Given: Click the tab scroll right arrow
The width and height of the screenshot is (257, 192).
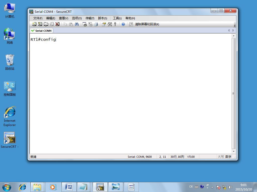Looking at the screenshot, I should tap(233, 30).
